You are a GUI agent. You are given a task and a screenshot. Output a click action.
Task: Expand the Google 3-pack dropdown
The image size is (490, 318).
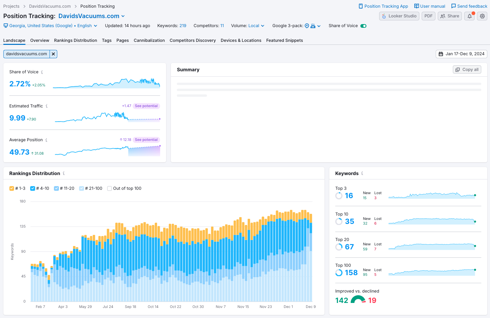coord(319,26)
